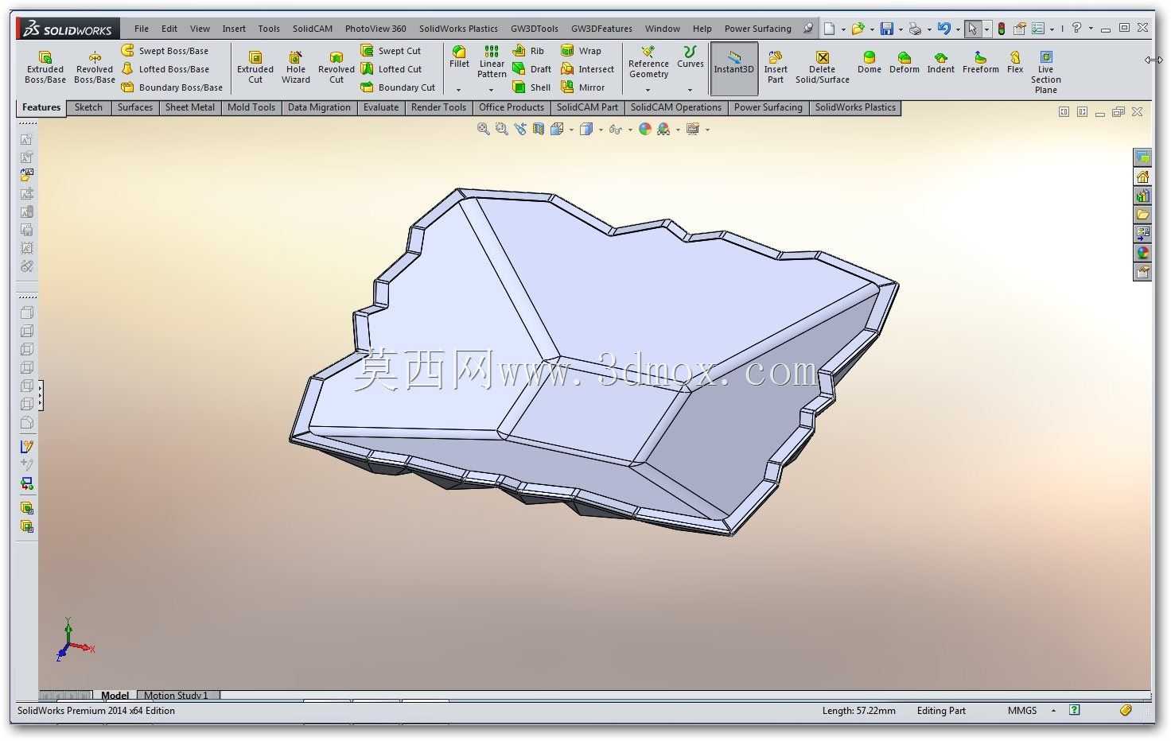The width and height of the screenshot is (1171, 741).
Task: Choose Lofted Boss/Base feature
Action: coord(165,69)
